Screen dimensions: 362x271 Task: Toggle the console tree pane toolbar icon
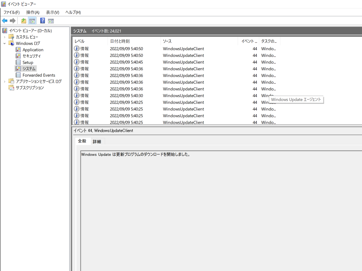[x=32, y=21]
